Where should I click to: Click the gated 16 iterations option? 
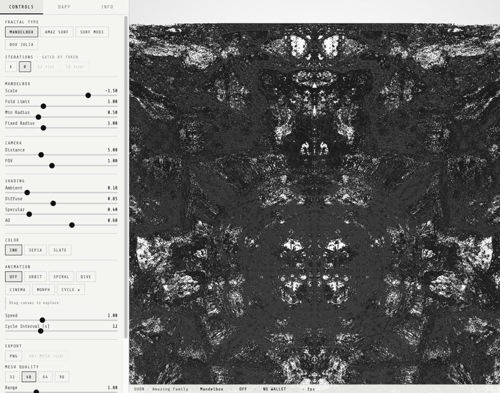[75, 67]
